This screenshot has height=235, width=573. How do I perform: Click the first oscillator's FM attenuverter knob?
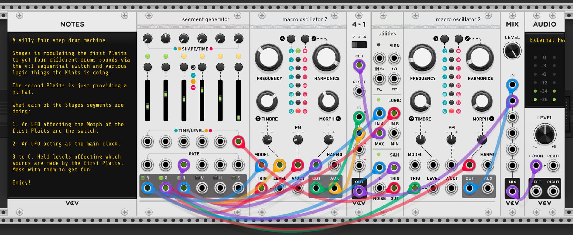click(298, 139)
